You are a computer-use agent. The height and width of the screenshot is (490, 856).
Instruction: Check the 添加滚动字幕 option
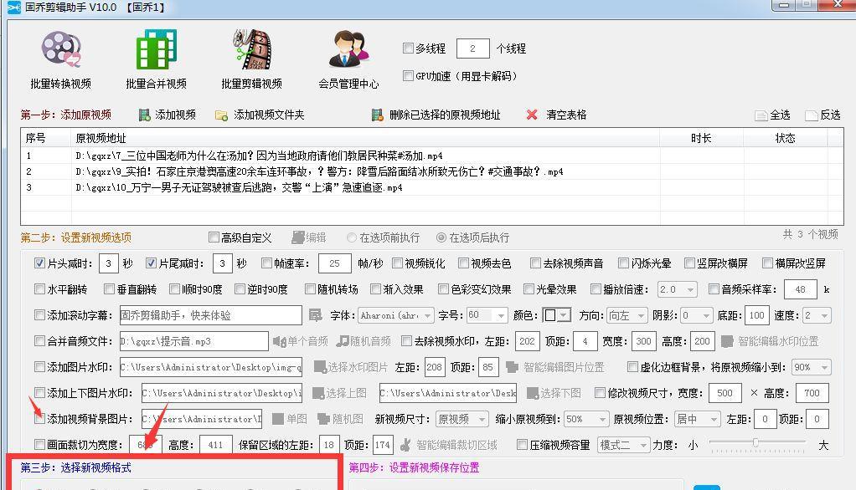pos(39,314)
